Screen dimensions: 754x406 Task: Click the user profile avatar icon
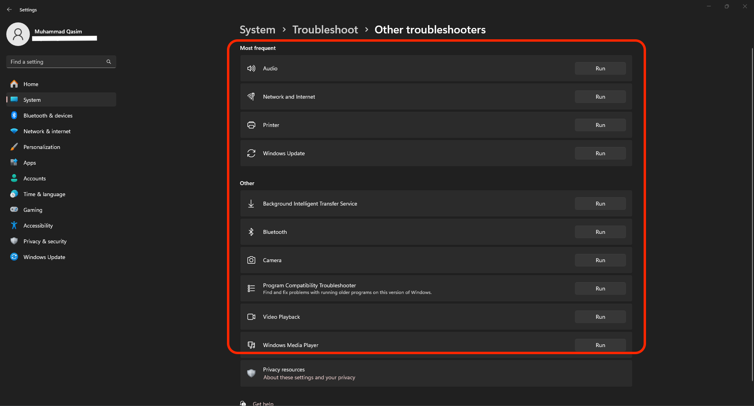point(18,34)
